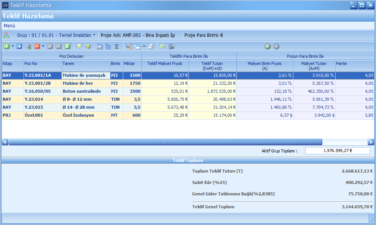
Task: Click the Sigma sum toolbar icon
Action: 117,46
